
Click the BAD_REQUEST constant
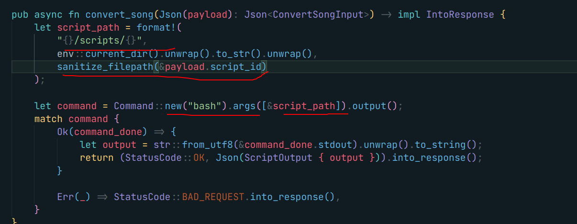(x=213, y=197)
